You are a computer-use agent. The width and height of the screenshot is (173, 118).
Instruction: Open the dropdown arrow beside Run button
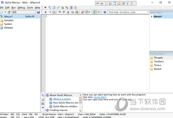coord(50,12)
